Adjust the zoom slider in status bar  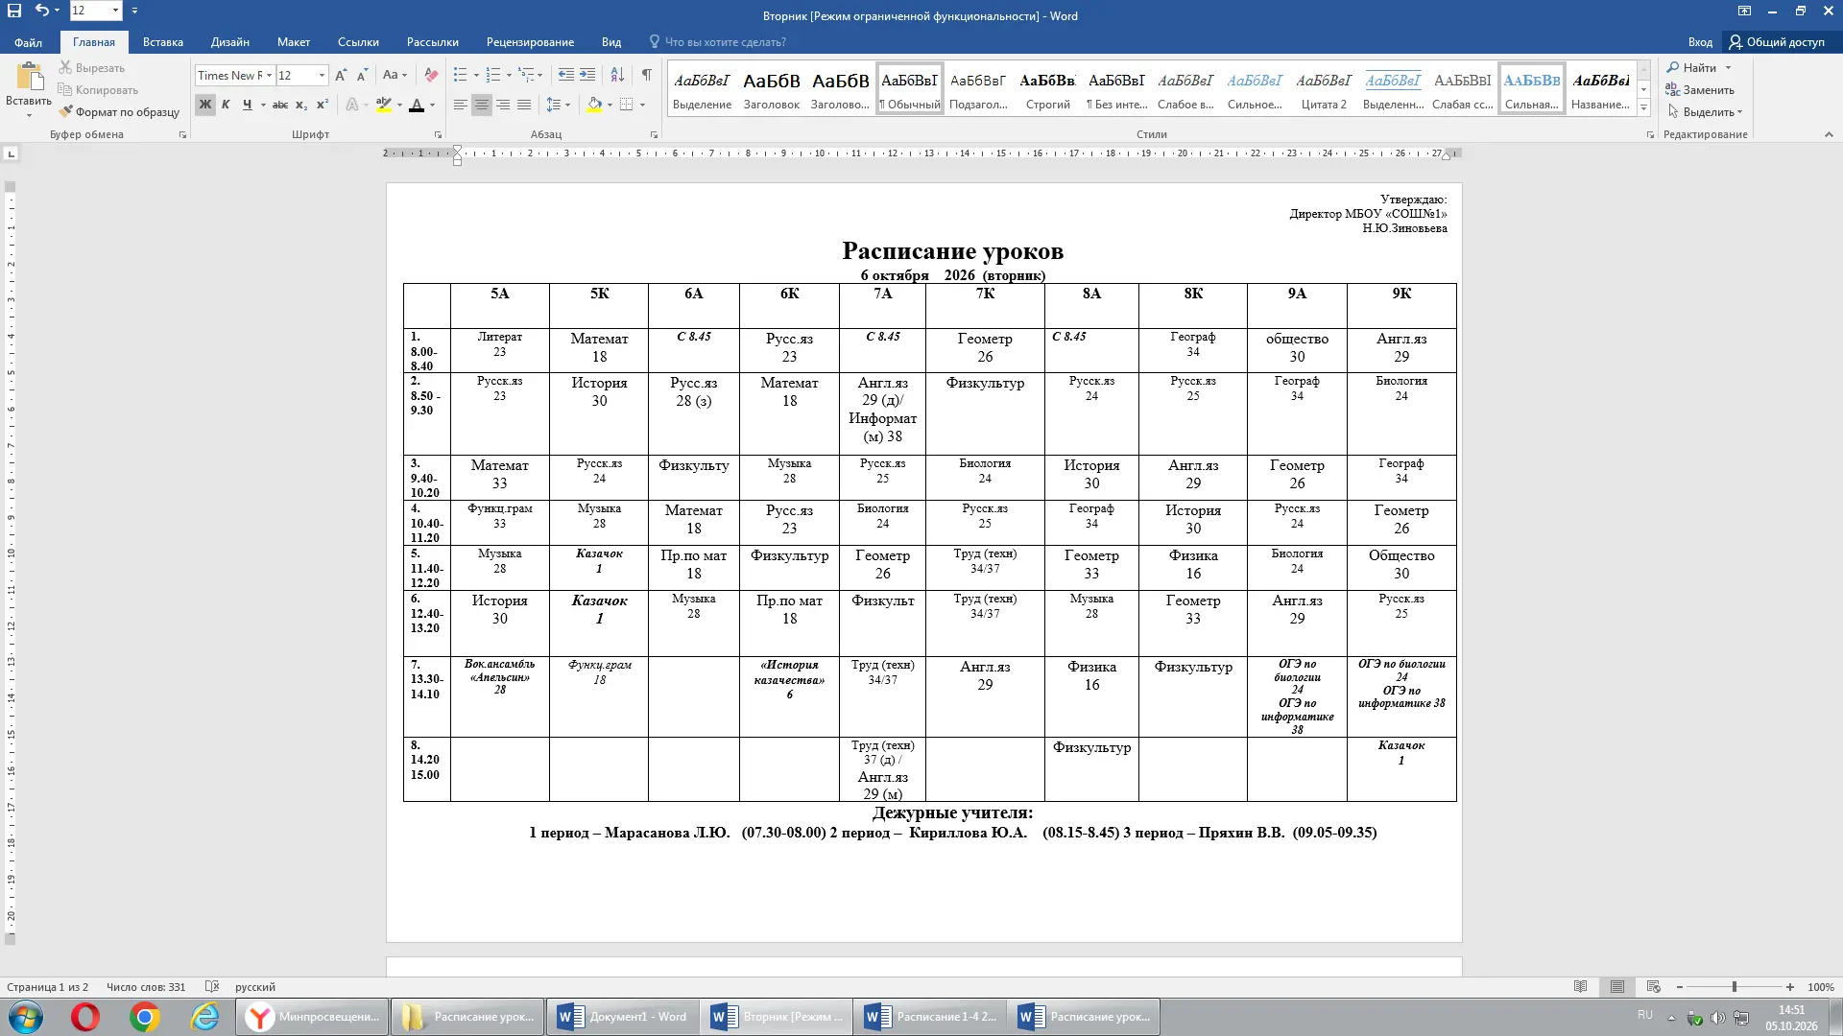coord(1734,987)
